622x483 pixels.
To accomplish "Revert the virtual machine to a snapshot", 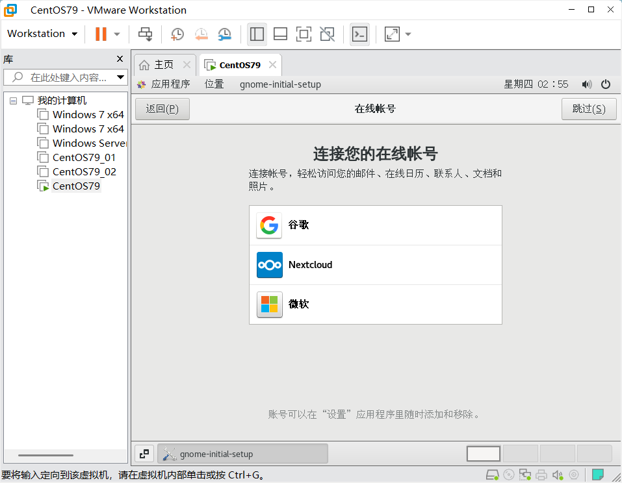I will pos(201,34).
